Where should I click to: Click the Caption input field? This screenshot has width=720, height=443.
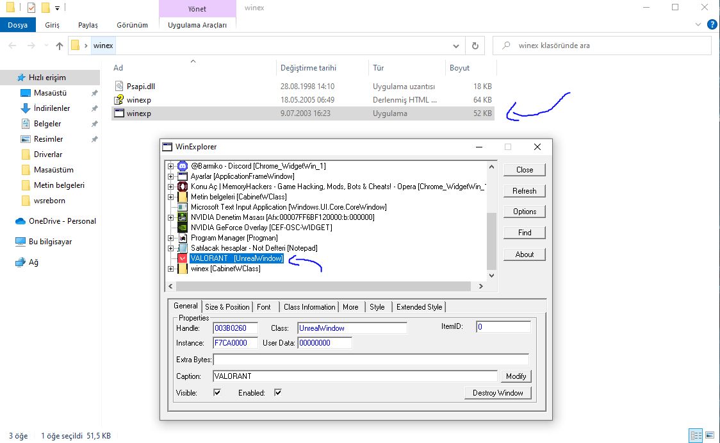[355, 376]
